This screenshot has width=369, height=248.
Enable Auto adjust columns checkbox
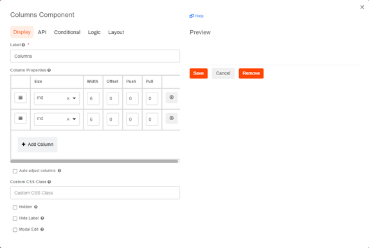pos(15,171)
